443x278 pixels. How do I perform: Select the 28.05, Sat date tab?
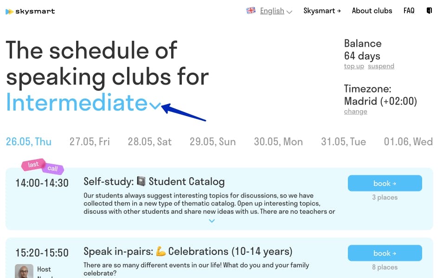tap(150, 142)
